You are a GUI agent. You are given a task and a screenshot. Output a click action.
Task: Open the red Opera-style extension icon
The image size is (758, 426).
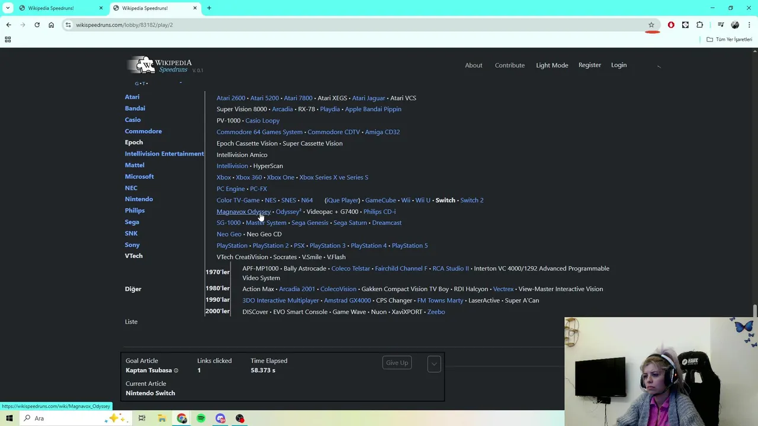671,25
